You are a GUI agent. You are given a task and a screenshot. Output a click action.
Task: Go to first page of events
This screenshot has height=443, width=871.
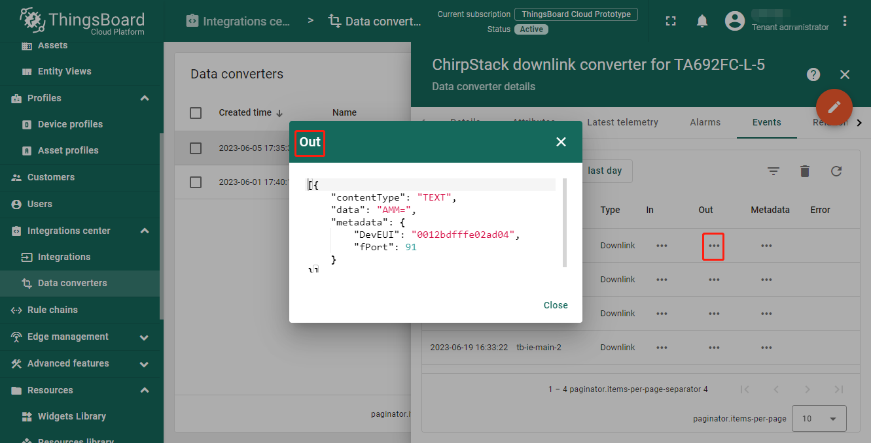click(x=745, y=389)
